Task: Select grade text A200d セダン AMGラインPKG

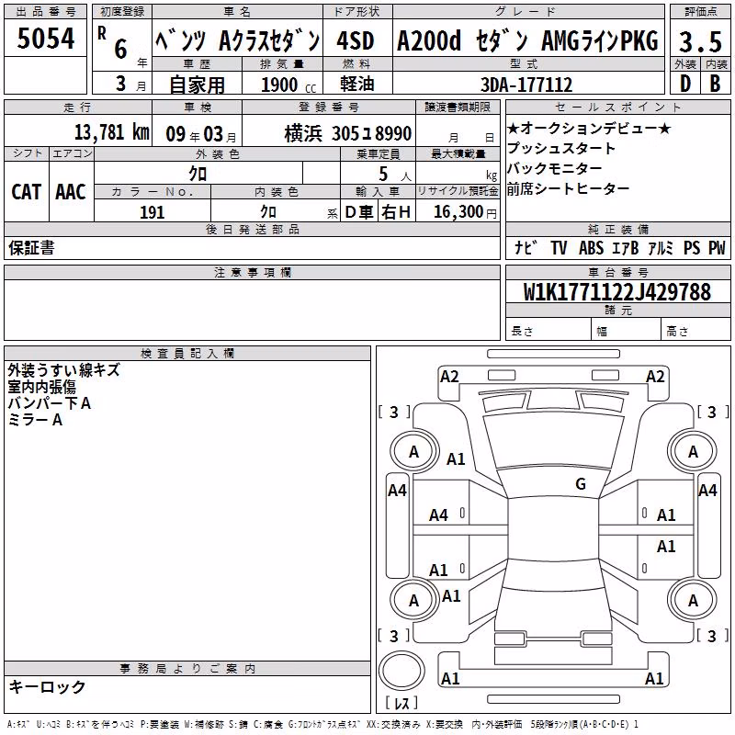Action: tap(527, 40)
